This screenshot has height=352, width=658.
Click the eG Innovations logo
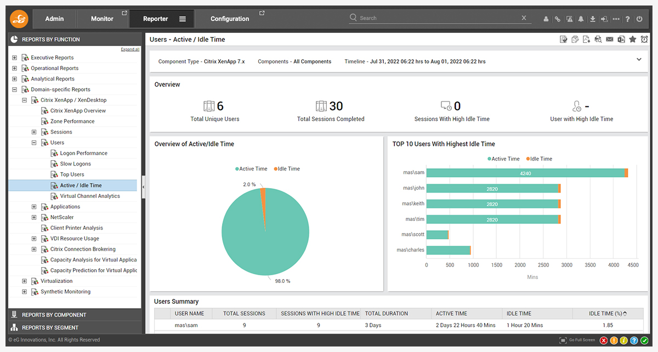pos(19,19)
